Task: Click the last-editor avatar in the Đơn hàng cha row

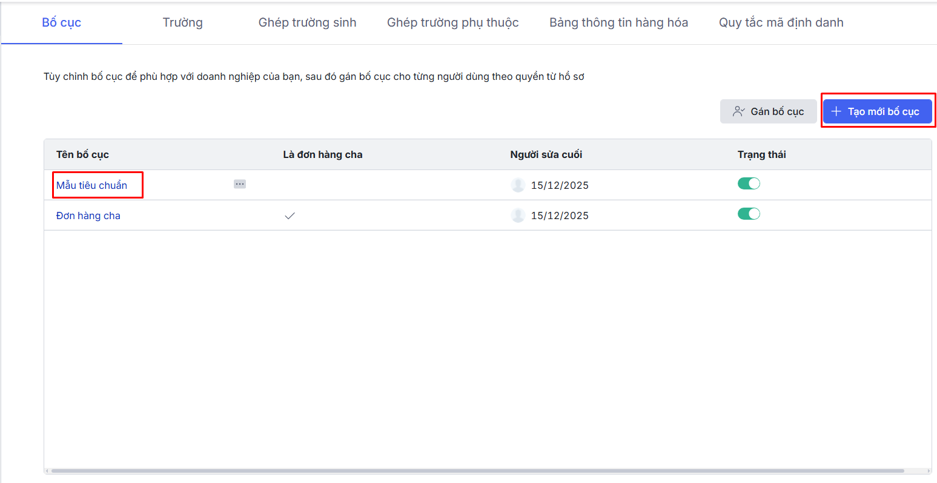Action: 518,215
